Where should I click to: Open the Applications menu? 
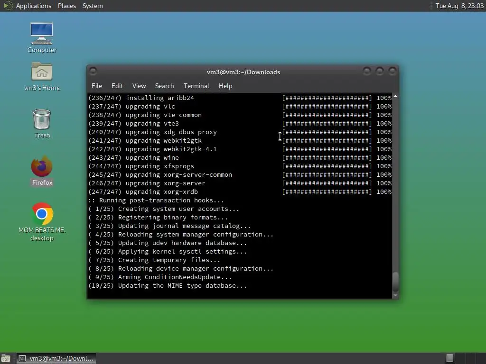click(x=34, y=6)
